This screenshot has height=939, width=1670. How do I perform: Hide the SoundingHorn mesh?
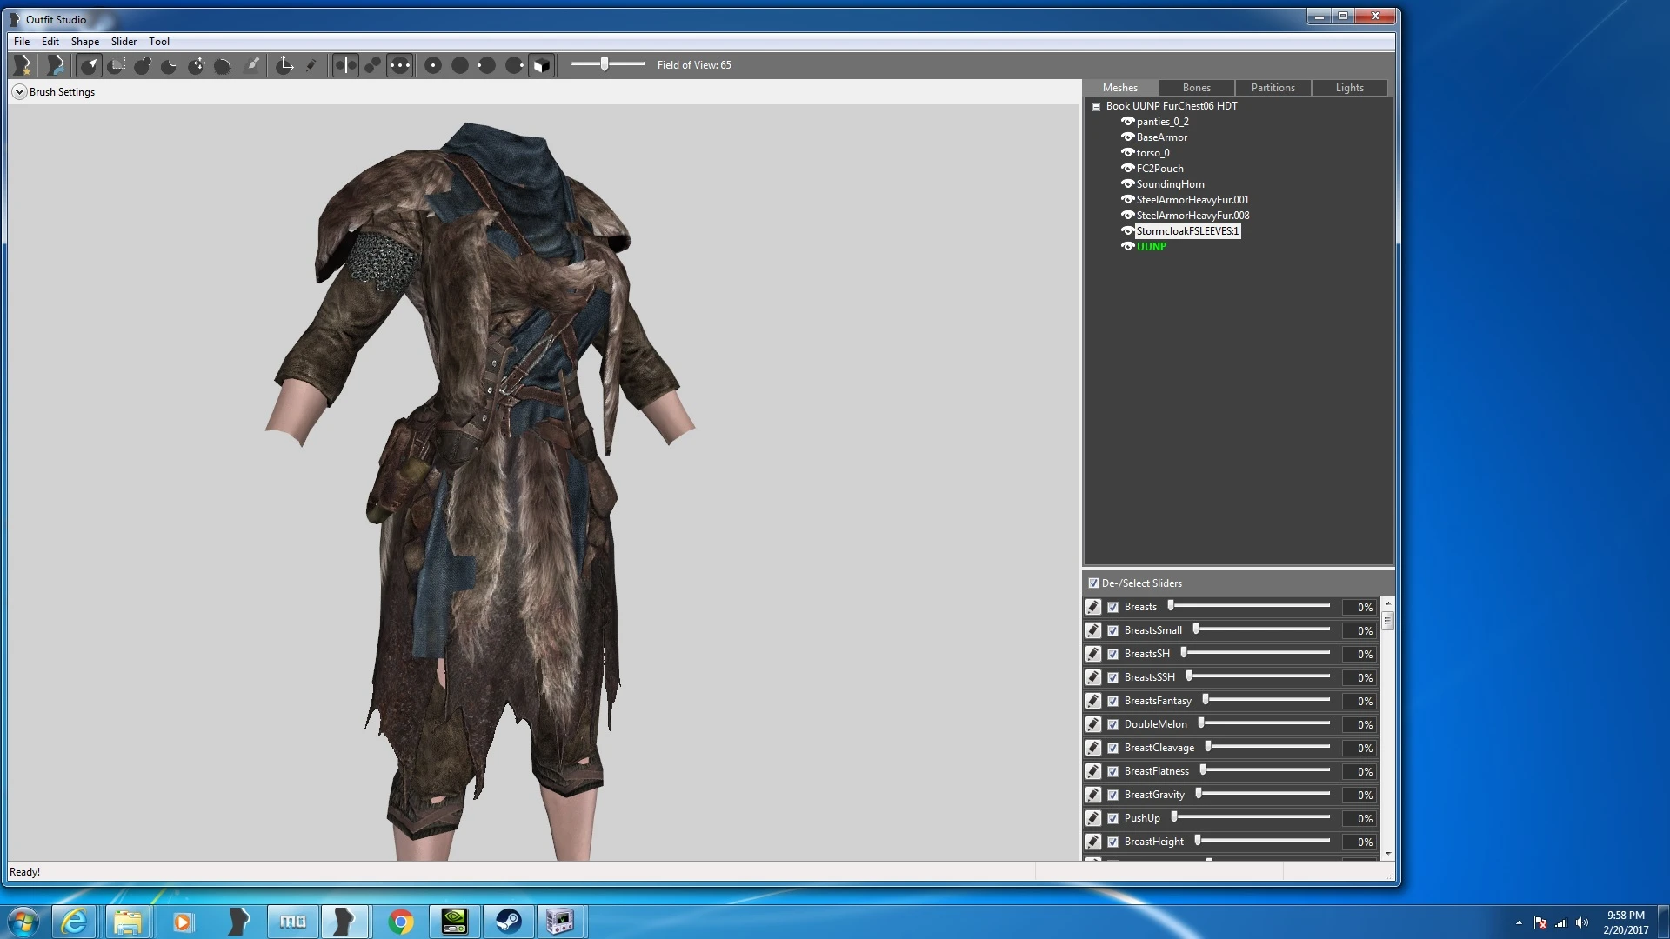[1127, 184]
